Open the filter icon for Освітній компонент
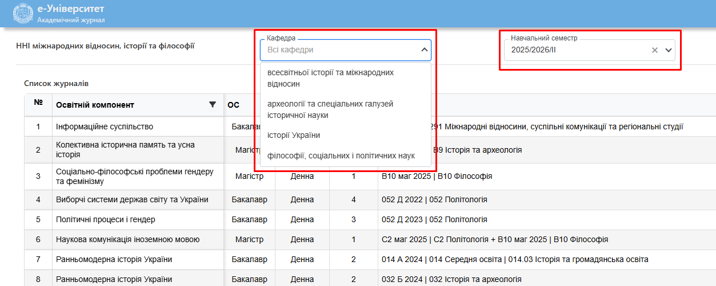 [213, 104]
